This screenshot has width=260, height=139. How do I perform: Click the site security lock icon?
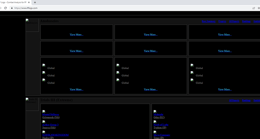click(x=12, y=8)
